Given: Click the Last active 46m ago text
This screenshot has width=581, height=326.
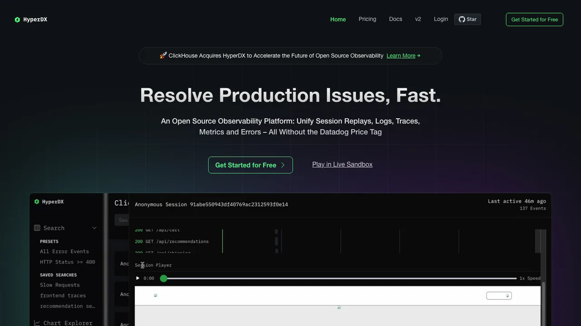Looking at the screenshot, I should tap(517, 201).
